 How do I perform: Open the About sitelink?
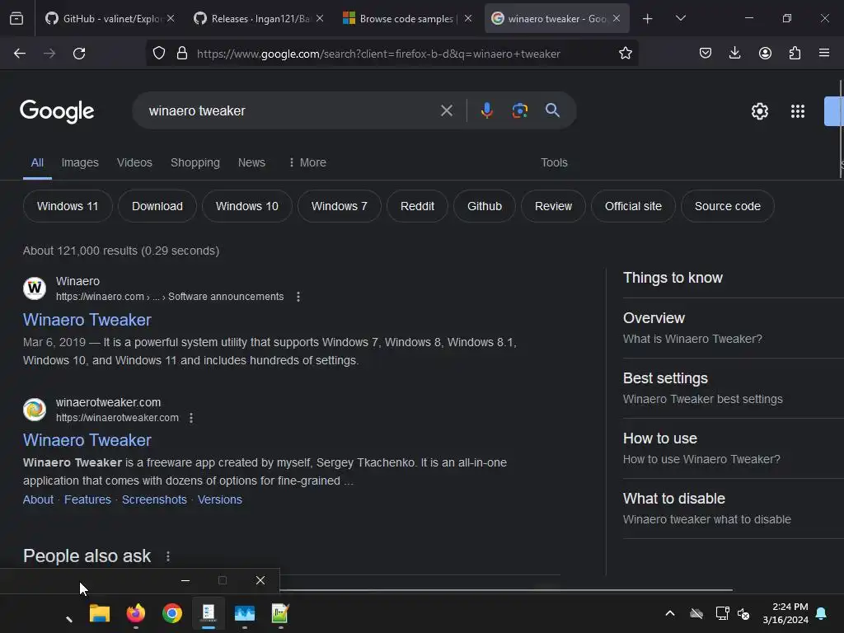tap(38, 499)
